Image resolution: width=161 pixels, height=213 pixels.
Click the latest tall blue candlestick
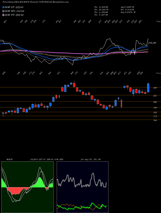pyautogui.click(x=148, y=88)
